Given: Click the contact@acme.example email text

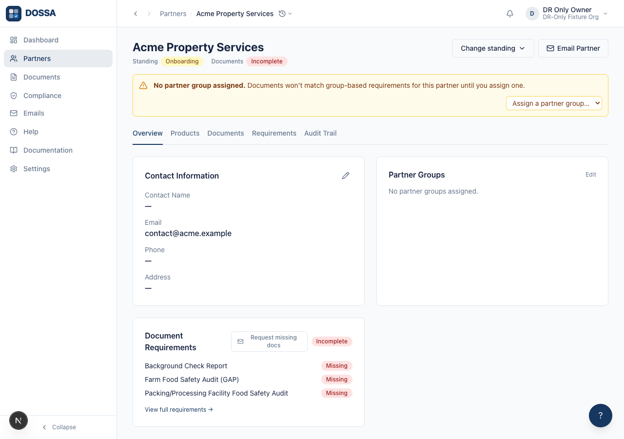Looking at the screenshot, I should pyautogui.click(x=188, y=234).
